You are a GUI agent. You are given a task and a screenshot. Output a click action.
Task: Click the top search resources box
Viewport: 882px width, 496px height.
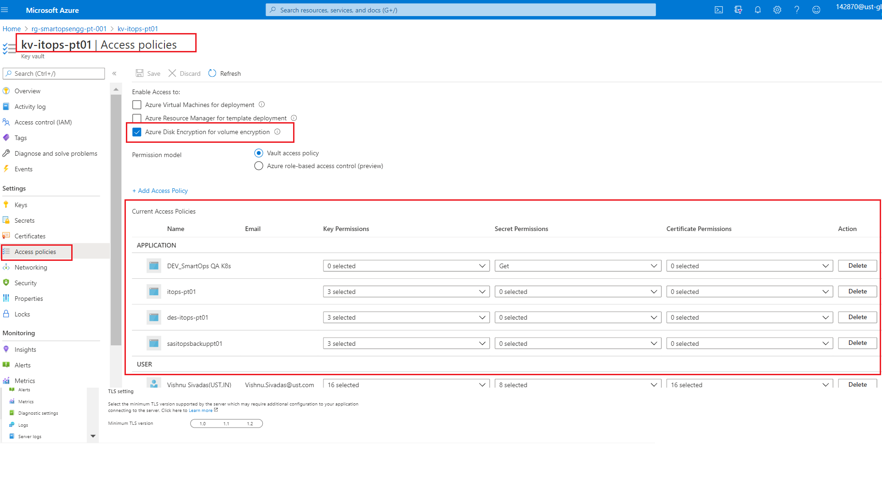tap(460, 10)
